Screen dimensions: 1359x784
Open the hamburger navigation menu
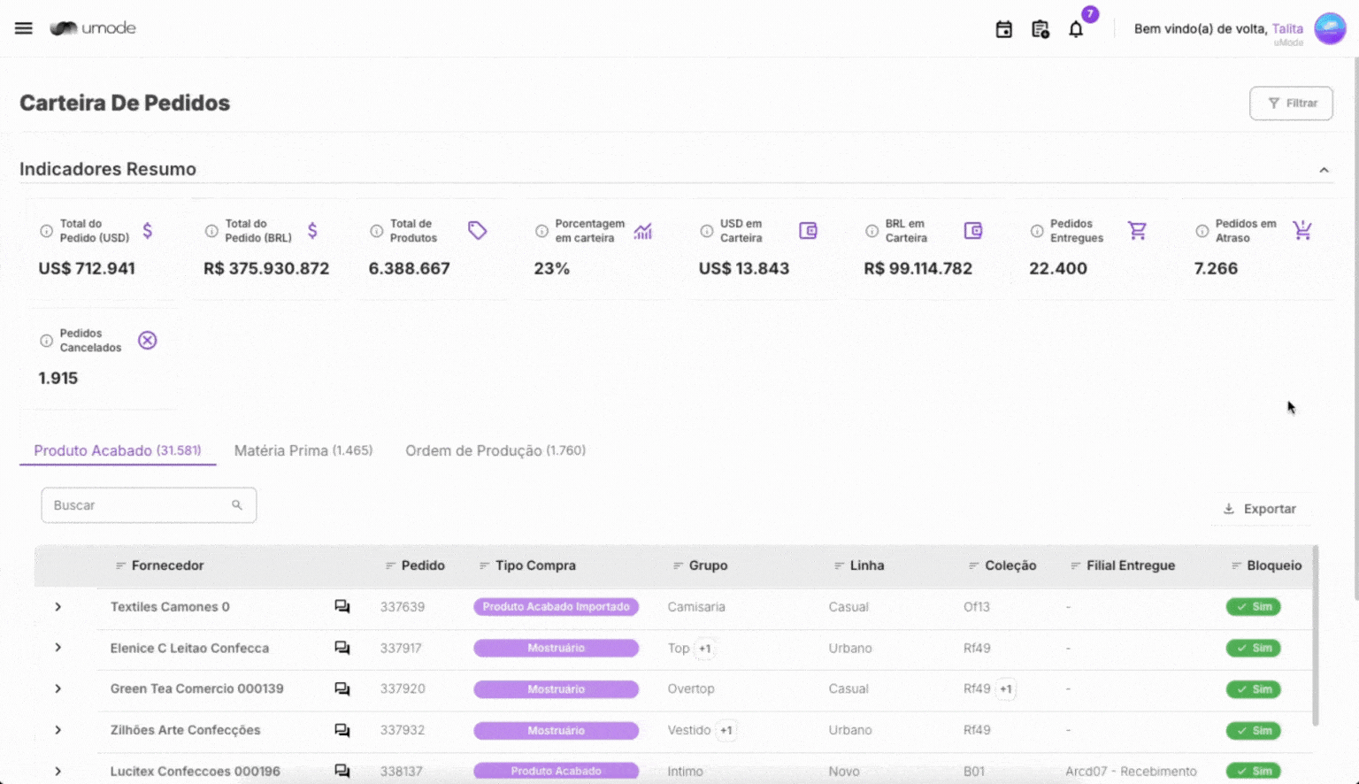tap(24, 28)
